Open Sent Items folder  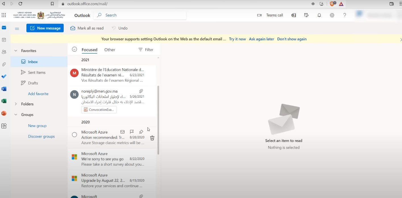pos(39,72)
